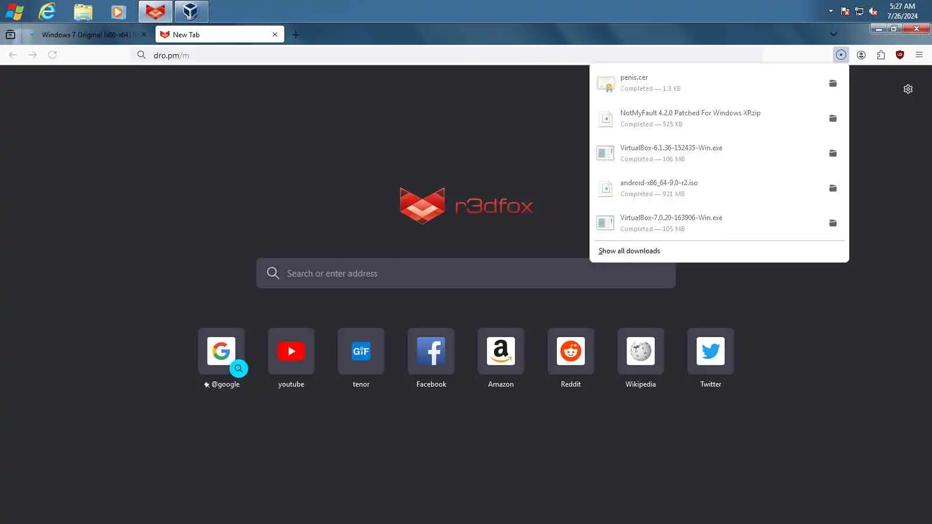Close the Windows 7 Original tab
The height and width of the screenshot is (524, 932).
[x=144, y=34]
